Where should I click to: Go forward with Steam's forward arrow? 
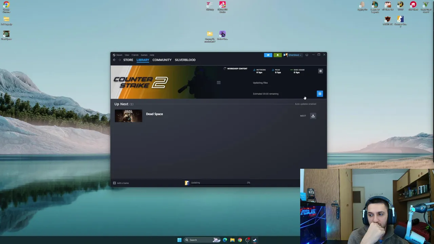coord(119,60)
